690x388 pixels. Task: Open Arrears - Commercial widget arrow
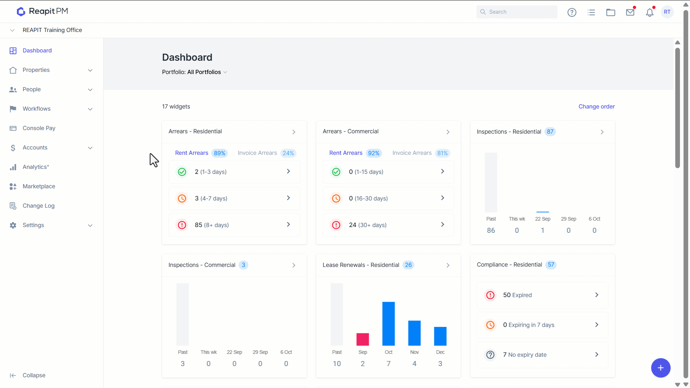448,132
